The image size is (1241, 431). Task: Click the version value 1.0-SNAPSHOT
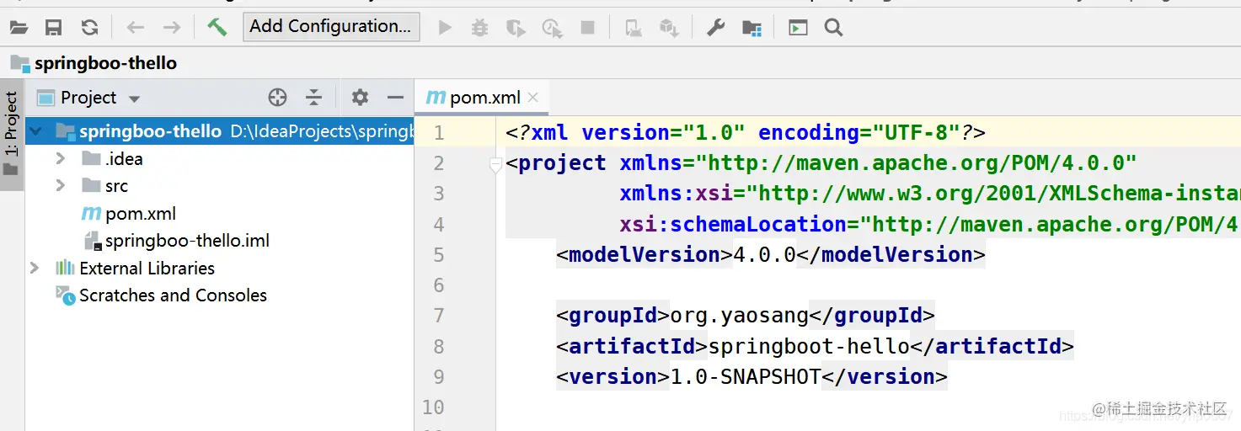coord(745,377)
